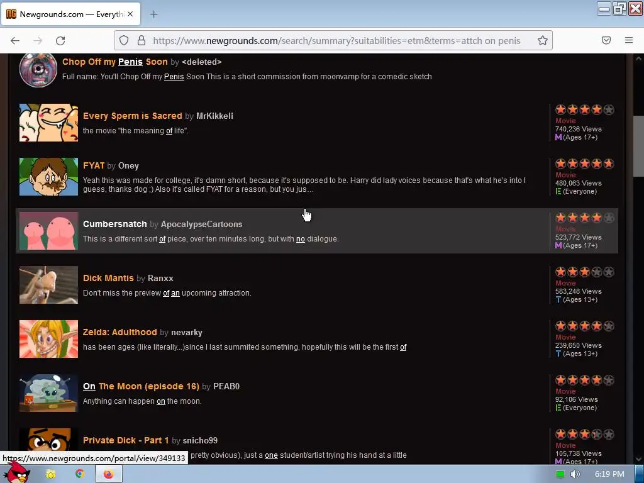Open Chop Off my Penis Soon entry
Image resolution: width=644 pixels, height=483 pixels.
pos(115,62)
